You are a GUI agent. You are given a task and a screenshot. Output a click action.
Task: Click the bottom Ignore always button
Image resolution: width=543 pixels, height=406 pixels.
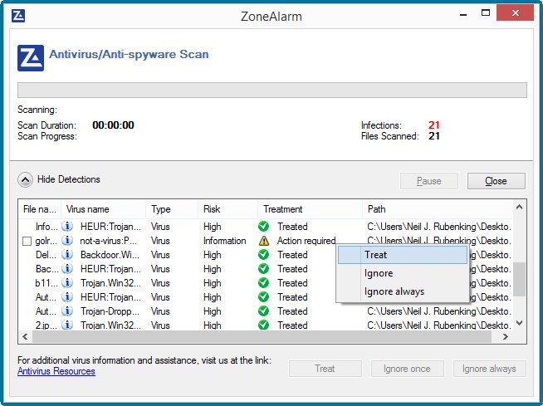[x=489, y=369]
